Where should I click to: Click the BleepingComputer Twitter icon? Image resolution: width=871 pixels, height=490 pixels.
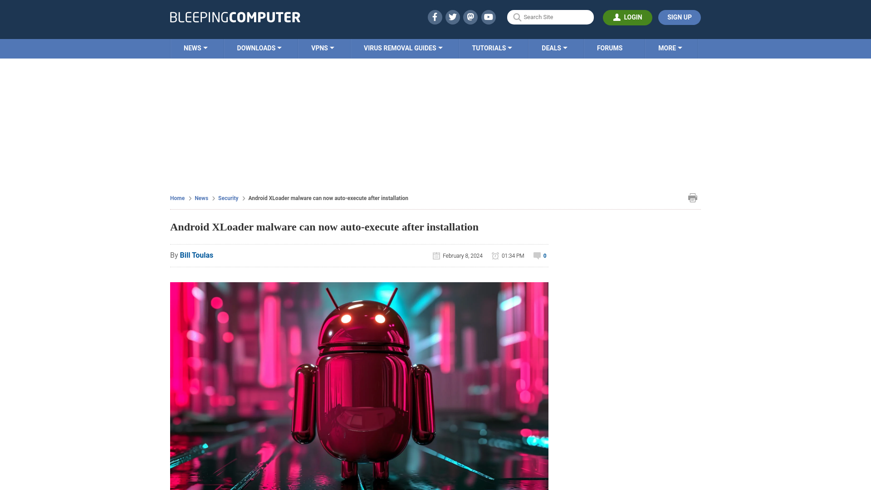(x=453, y=17)
